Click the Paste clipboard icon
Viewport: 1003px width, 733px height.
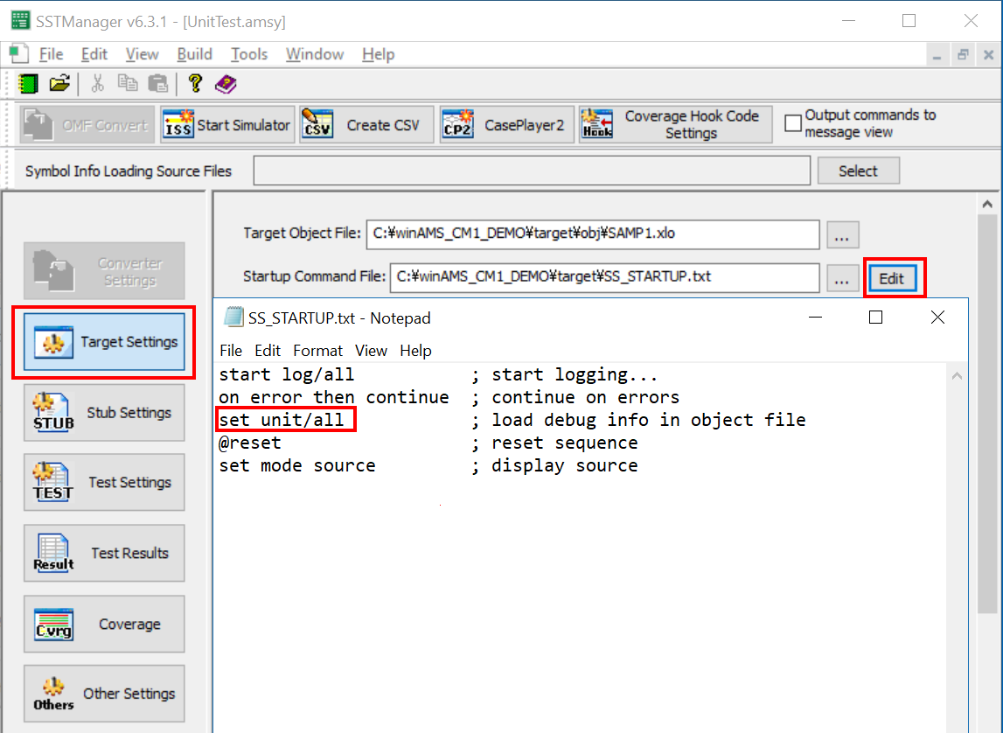[157, 83]
